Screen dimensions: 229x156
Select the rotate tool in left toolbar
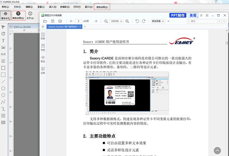click(x=3, y=34)
